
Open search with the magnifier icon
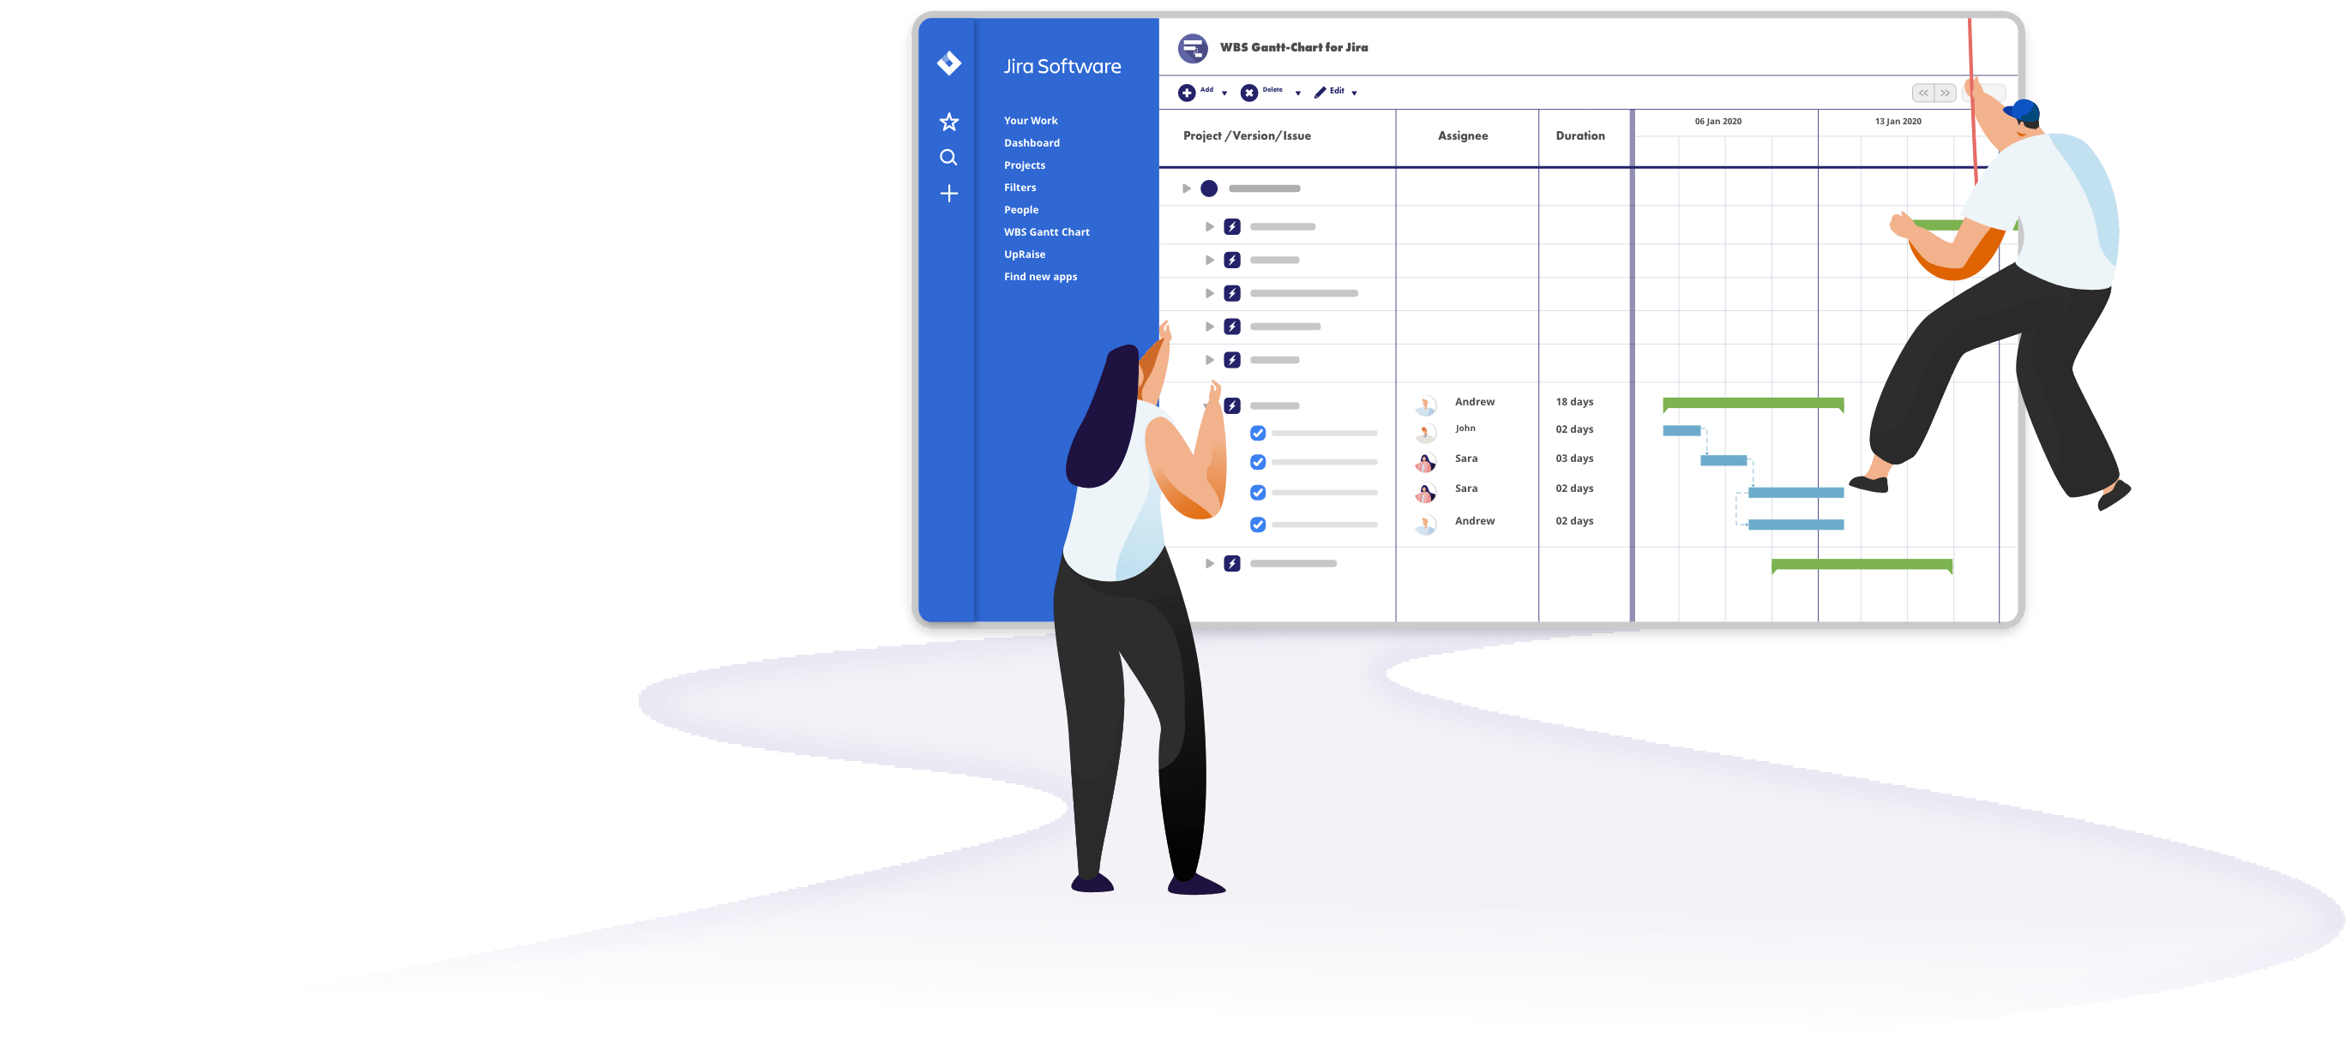(x=949, y=158)
